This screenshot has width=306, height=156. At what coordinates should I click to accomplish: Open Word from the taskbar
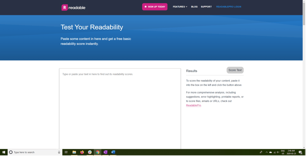(113, 152)
